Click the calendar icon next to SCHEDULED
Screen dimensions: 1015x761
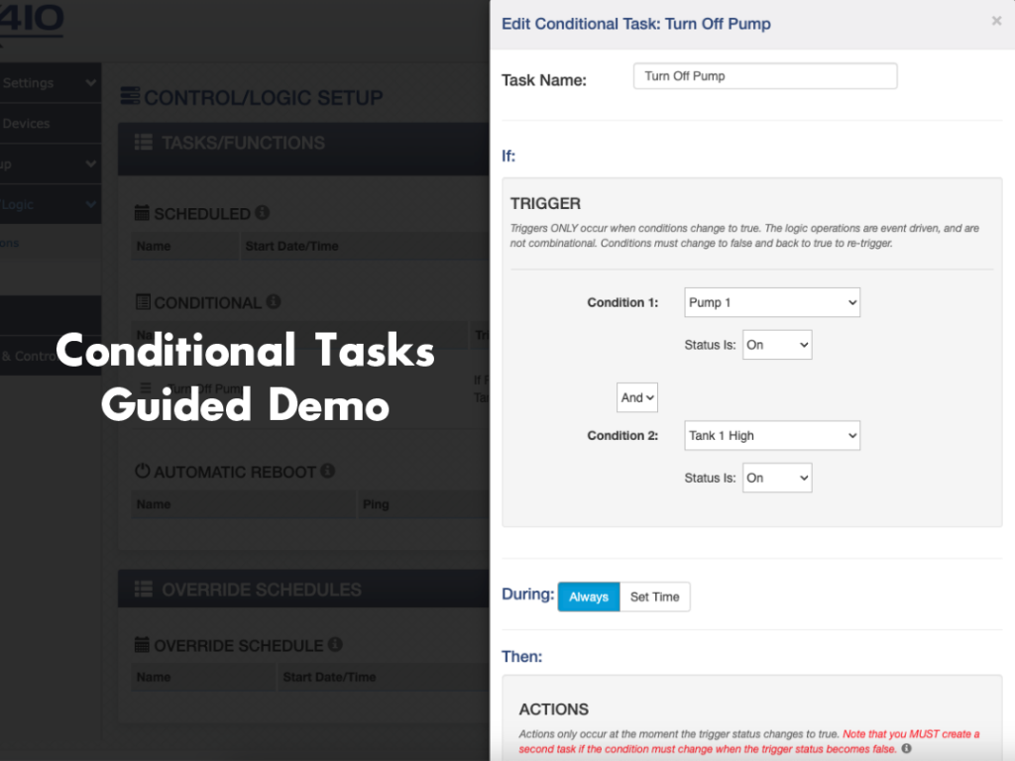(x=142, y=213)
